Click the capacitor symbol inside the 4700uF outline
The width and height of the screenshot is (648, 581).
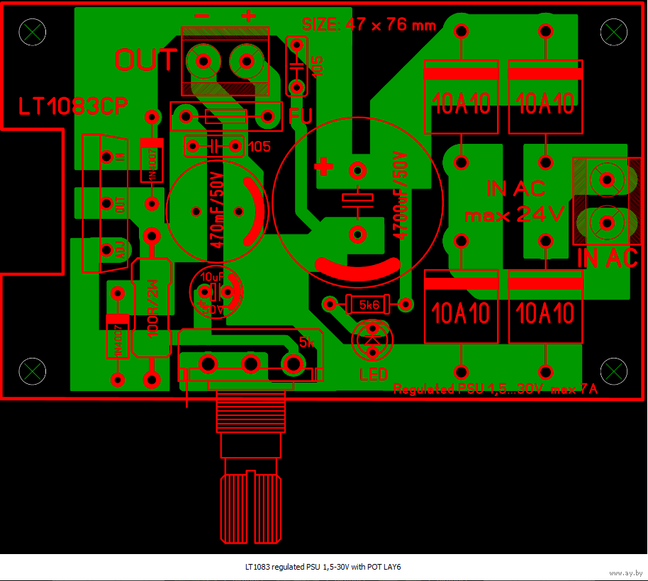[x=357, y=202]
